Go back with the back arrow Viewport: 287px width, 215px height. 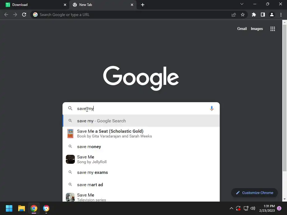click(x=6, y=15)
